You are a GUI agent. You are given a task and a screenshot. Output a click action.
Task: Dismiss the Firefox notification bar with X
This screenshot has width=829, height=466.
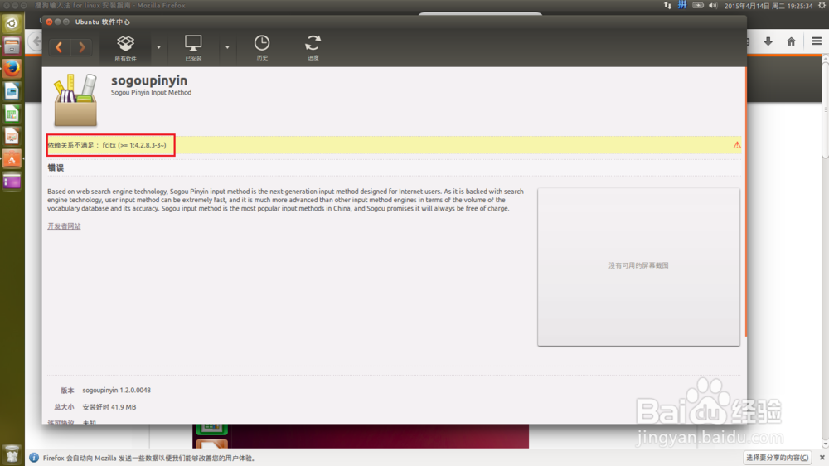point(822,458)
